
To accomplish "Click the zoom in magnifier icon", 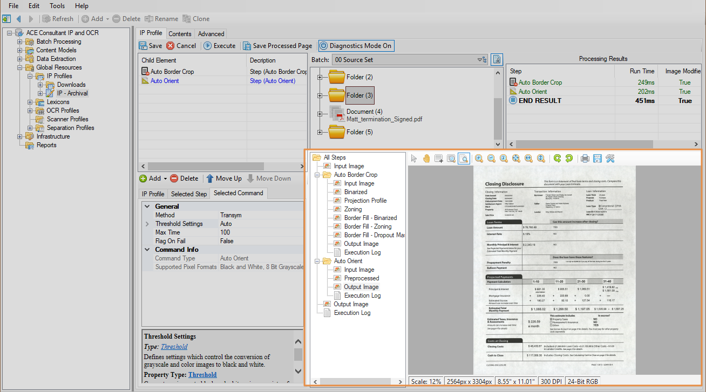I will (x=479, y=159).
